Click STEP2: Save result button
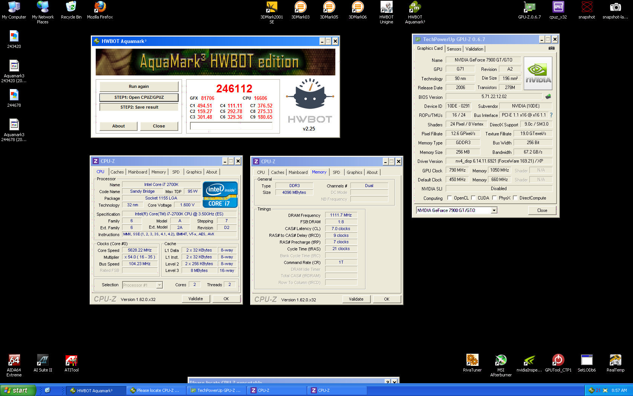The image size is (633, 396). [x=139, y=107]
